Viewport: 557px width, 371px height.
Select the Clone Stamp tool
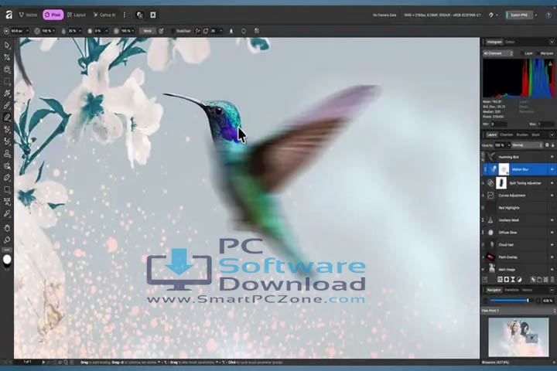click(x=7, y=154)
